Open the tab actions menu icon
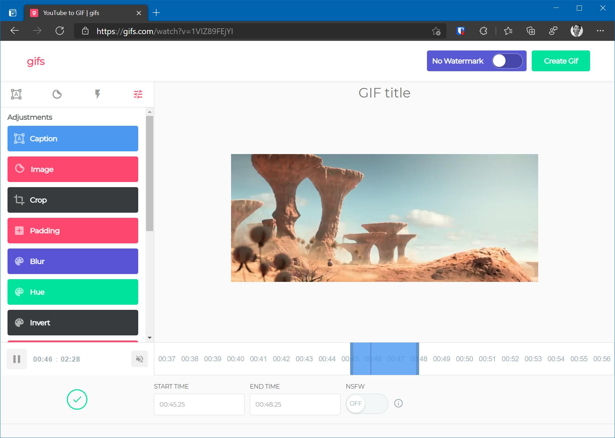 [x=13, y=13]
